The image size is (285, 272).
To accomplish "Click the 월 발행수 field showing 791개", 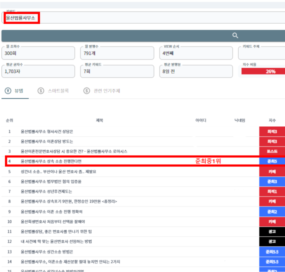I will point(117,53).
